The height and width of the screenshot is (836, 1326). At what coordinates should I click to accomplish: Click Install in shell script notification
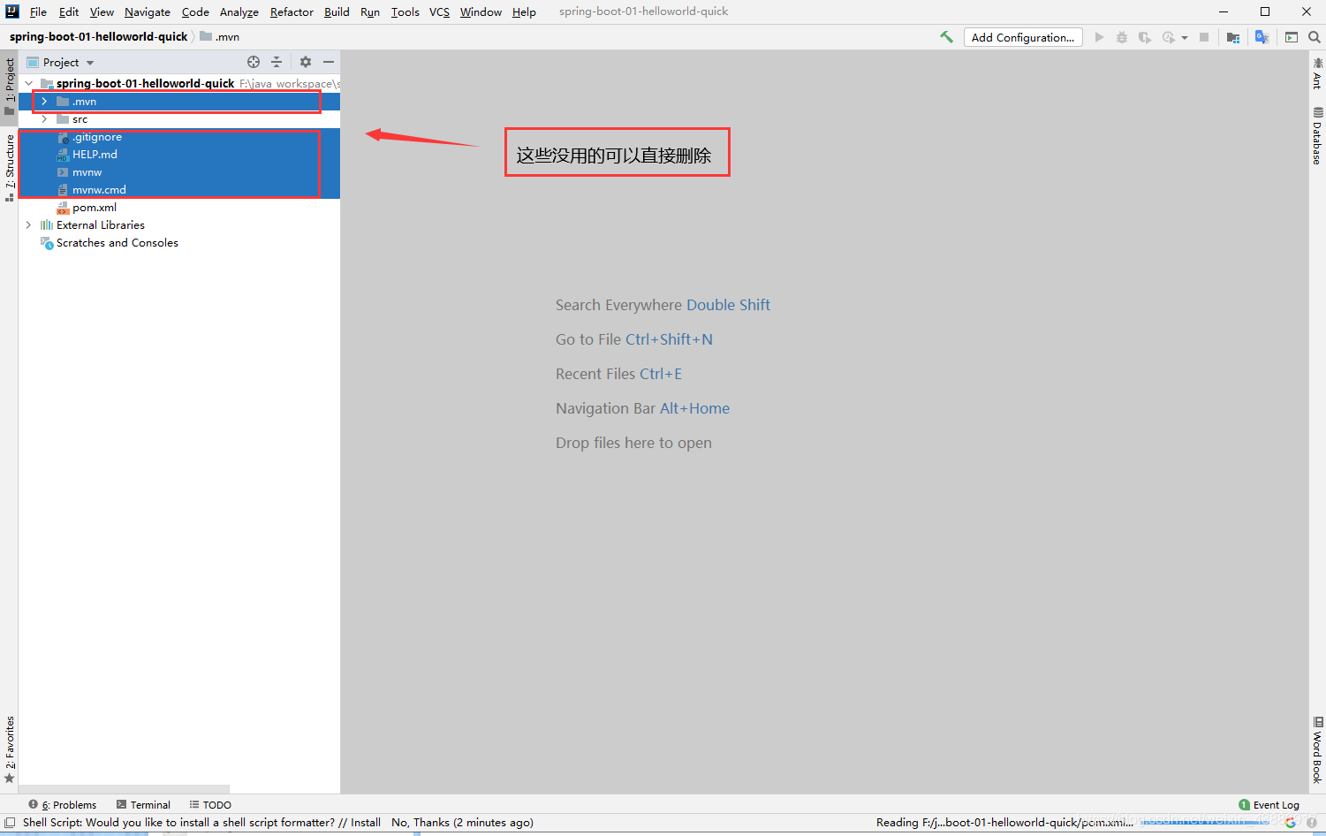coord(366,822)
